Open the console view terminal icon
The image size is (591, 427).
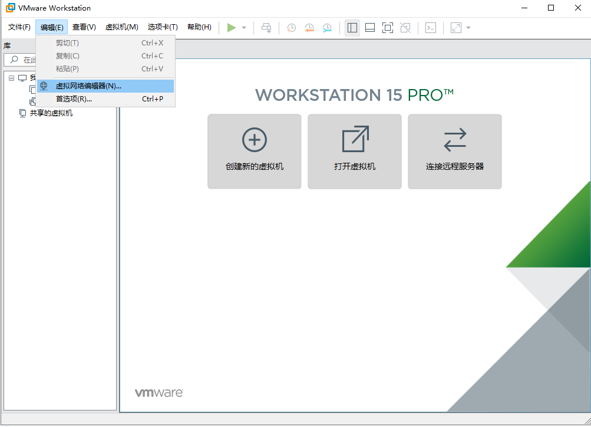431,28
